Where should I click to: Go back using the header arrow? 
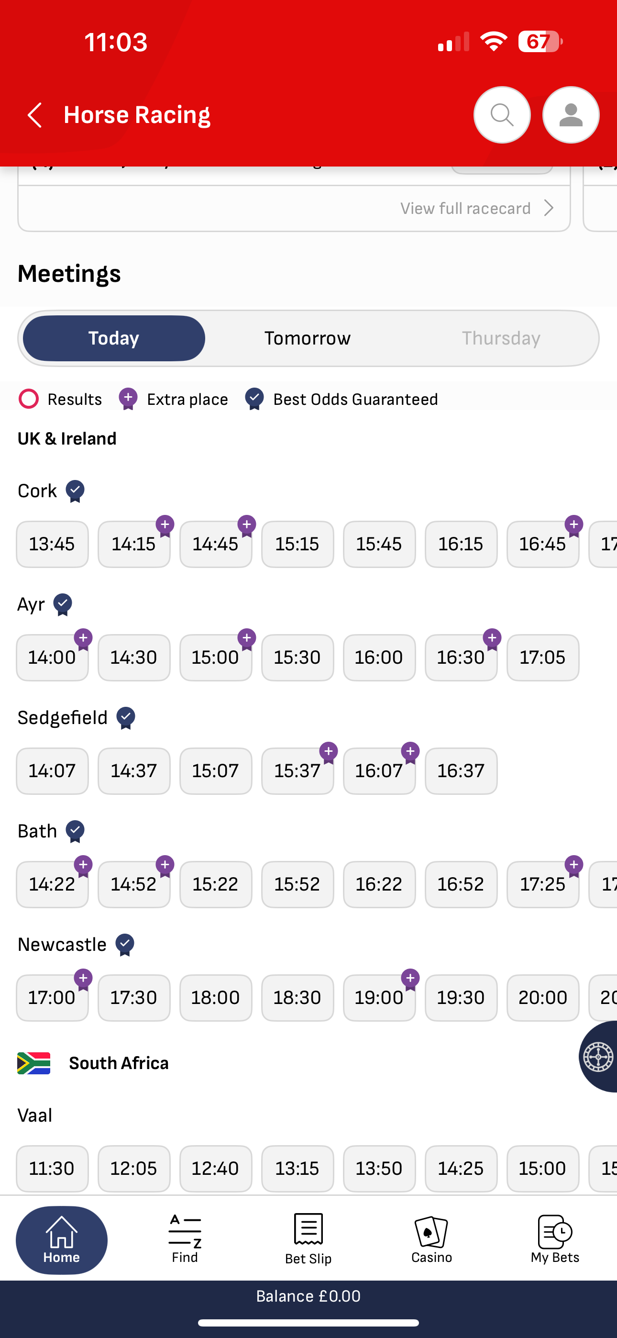tap(35, 115)
